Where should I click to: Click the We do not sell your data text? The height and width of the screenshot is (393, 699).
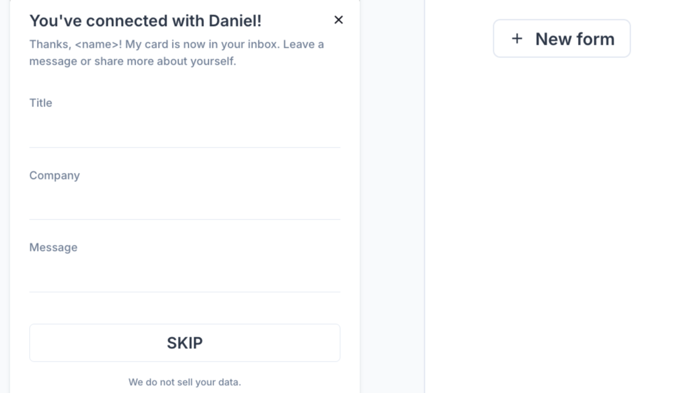point(185,382)
